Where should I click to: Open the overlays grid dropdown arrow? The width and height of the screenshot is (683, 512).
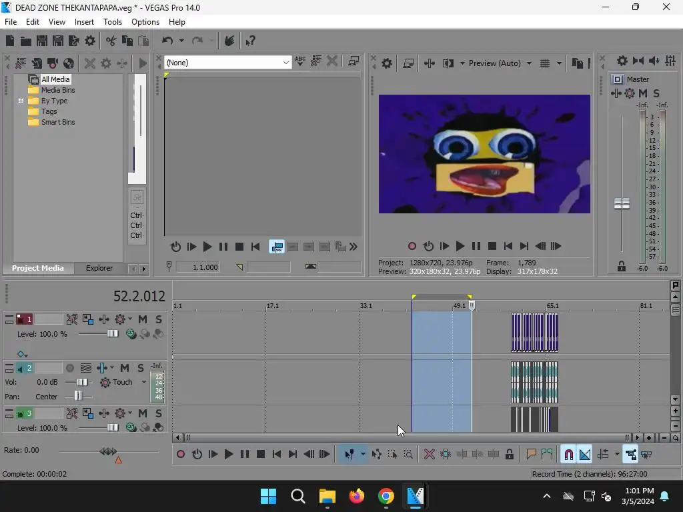[559, 63]
